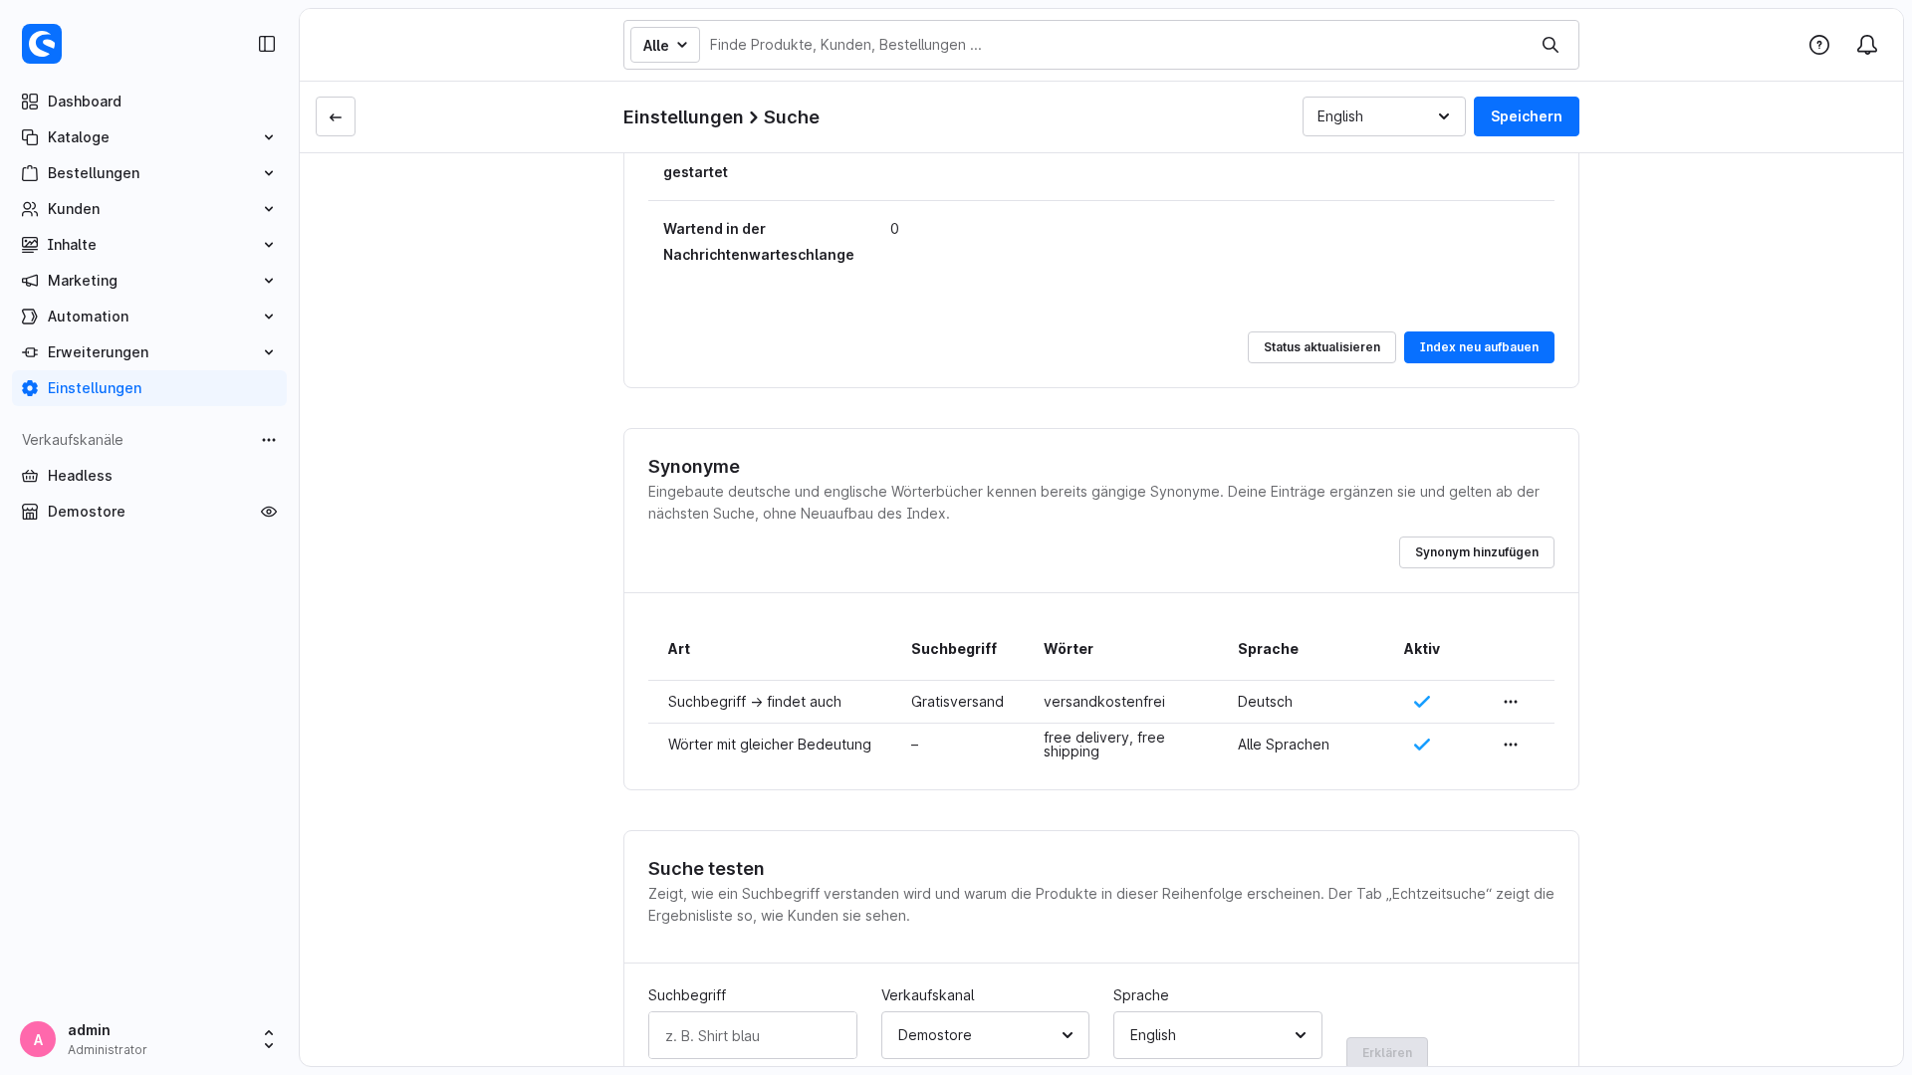Click the Speichern button
Viewport: 1912px width, 1075px height.
[1527, 116]
